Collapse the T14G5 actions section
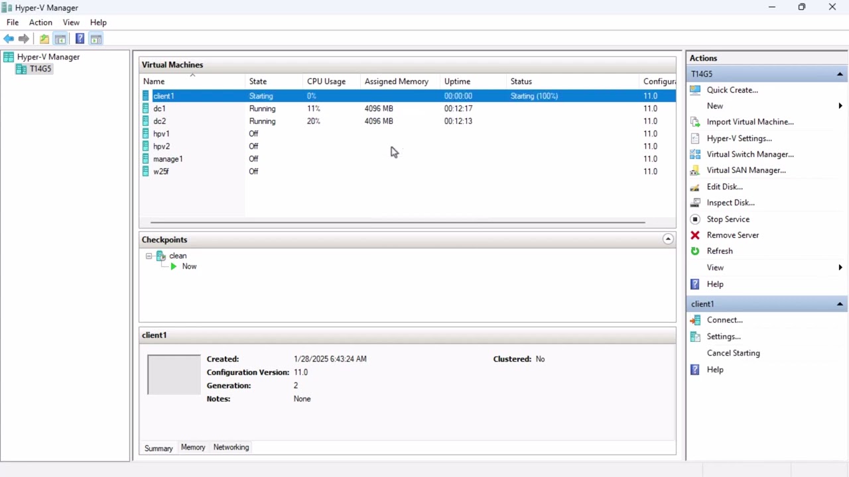 click(840, 74)
